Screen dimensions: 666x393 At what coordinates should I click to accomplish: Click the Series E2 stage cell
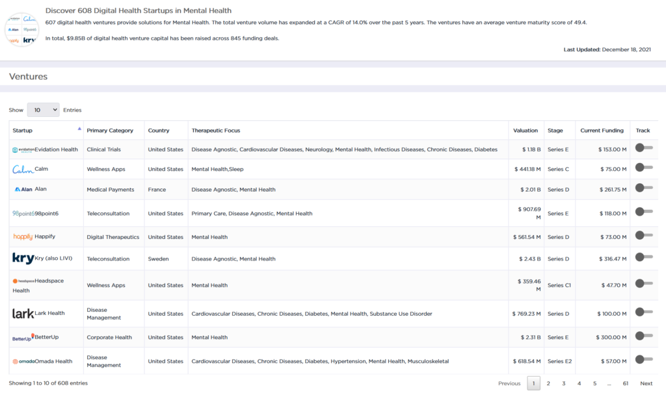tap(559, 361)
